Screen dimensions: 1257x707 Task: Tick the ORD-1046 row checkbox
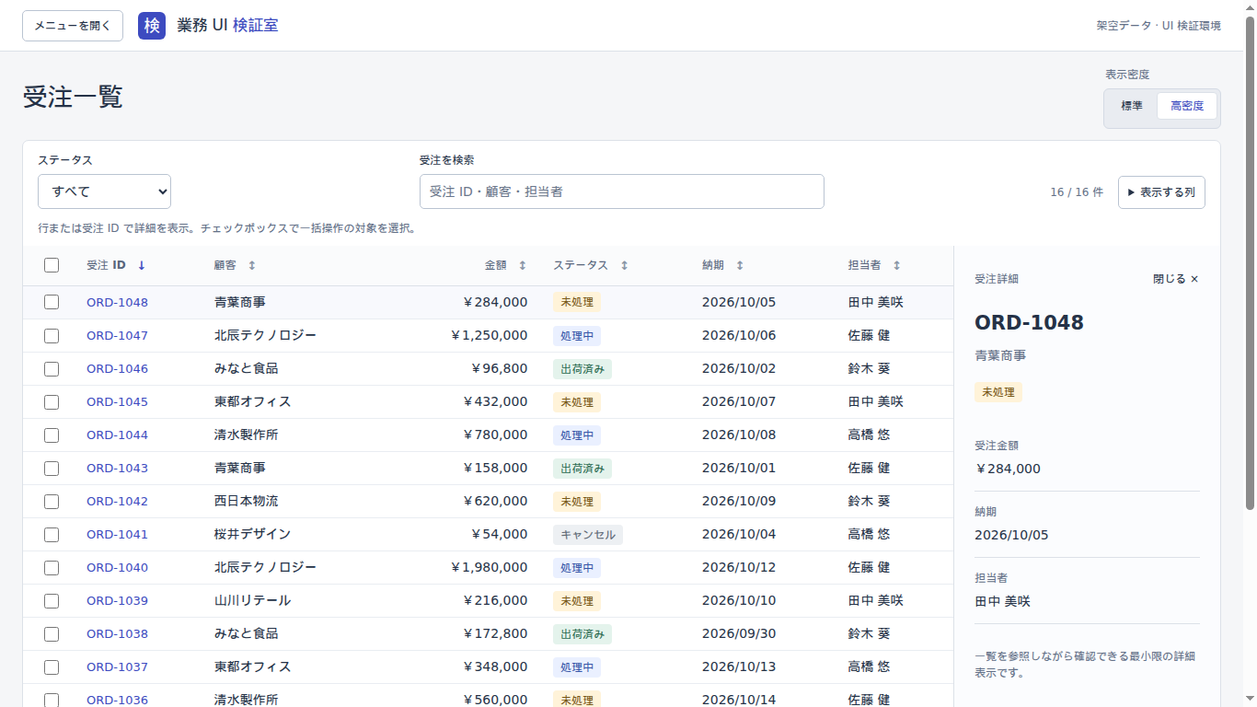(52, 368)
